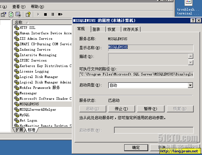The width and height of the screenshot is (202, 155).
Task: Select Kerberos Key Distribution Center icon
Action: (x=17, y=66)
